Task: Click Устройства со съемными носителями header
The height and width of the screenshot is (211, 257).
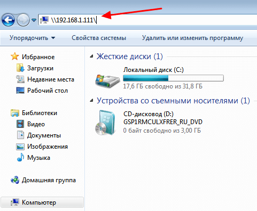Action: [173, 101]
